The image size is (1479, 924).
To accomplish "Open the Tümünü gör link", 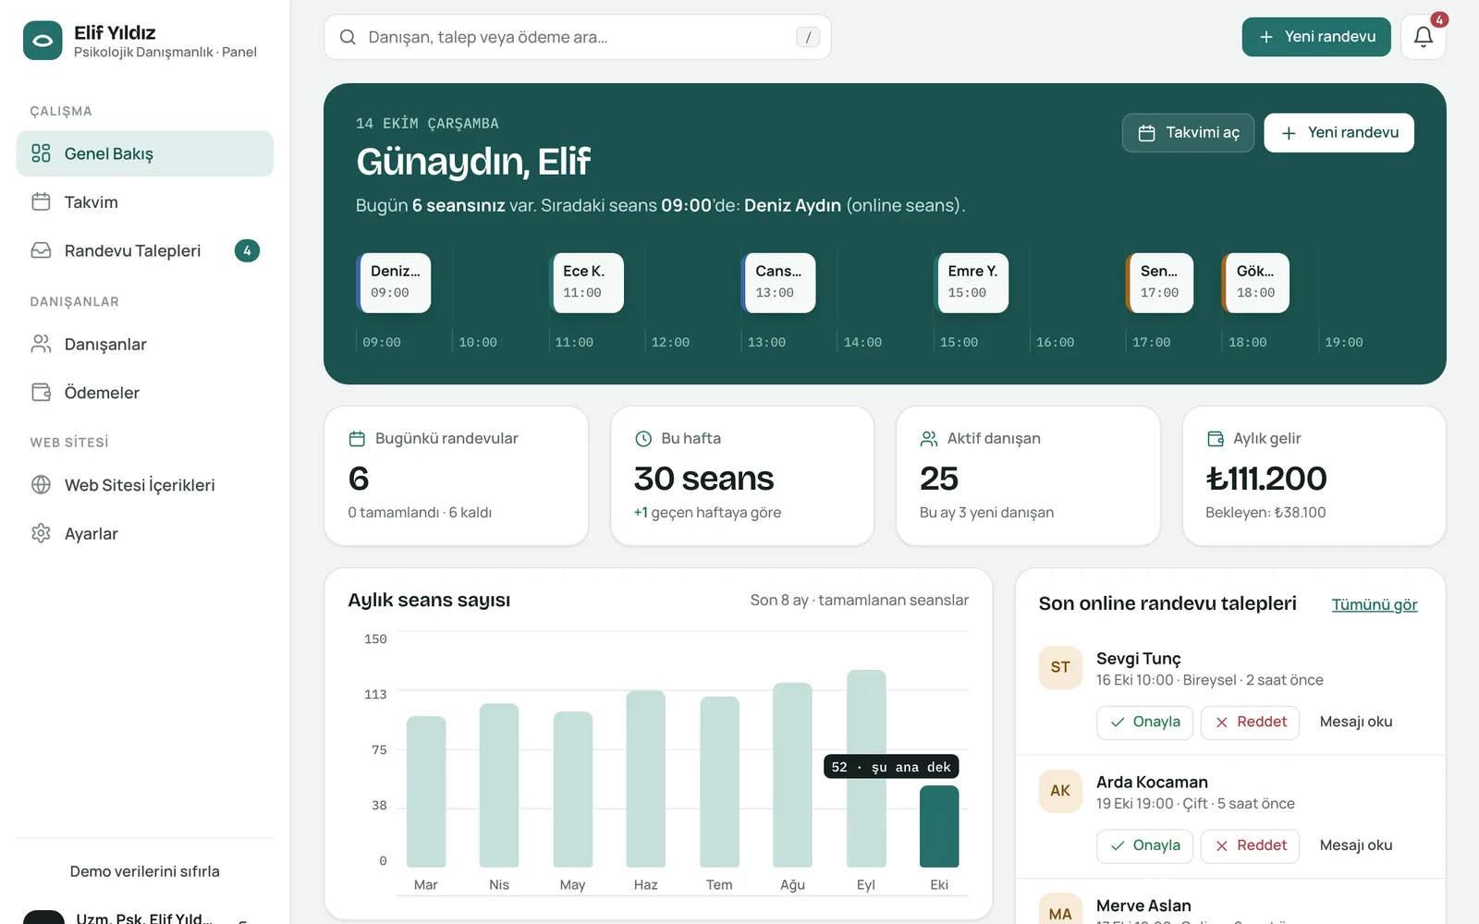I will click(x=1375, y=604).
